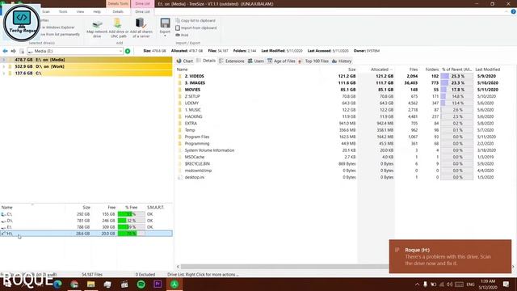Select the Z SETUP folder row
This screenshot has width=517, height=291.
pyautogui.click(x=339, y=96)
